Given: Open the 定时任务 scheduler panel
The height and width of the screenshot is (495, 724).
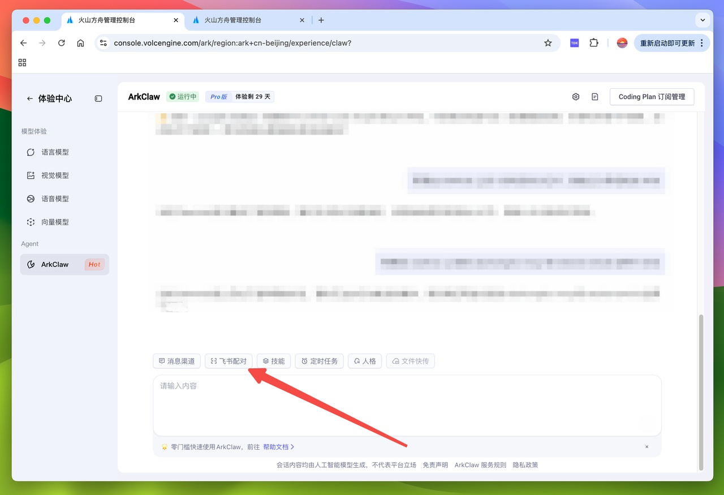Looking at the screenshot, I should (319, 361).
